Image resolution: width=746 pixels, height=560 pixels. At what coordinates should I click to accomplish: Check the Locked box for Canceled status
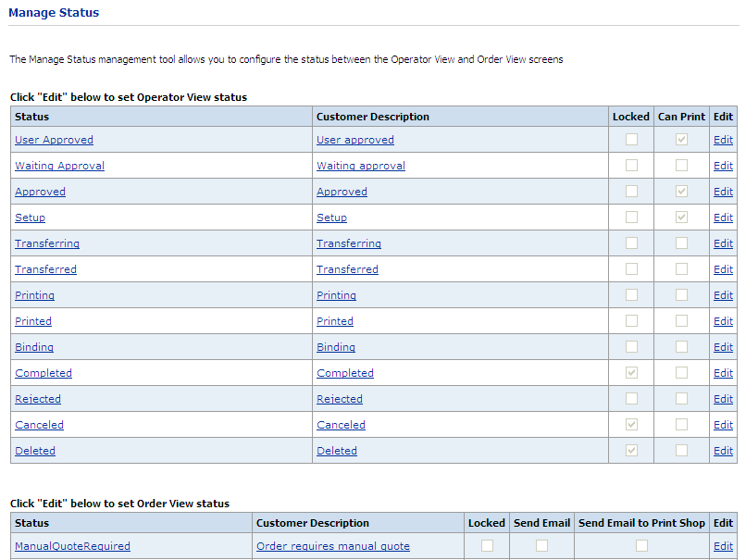(x=631, y=425)
